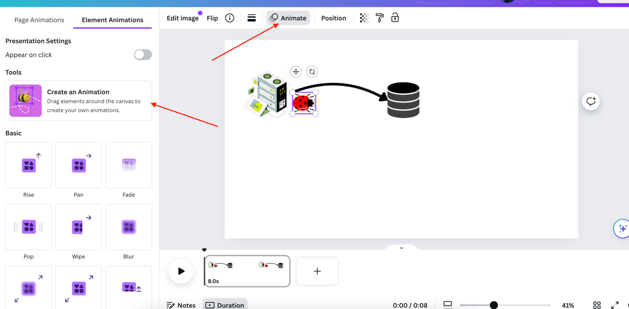
Task: Select the copy style paint roller icon
Action: pyautogui.click(x=379, y=18)
